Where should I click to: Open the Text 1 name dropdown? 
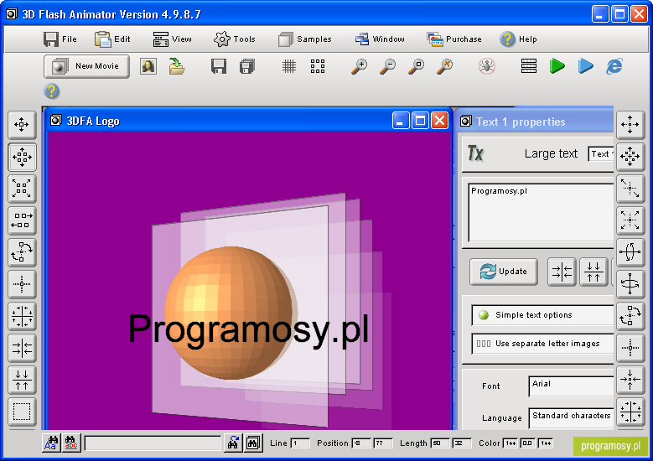(600, 154)
